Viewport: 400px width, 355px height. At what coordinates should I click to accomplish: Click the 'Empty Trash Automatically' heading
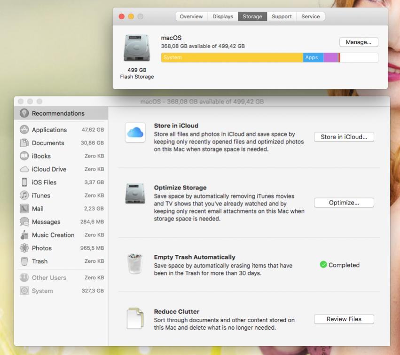[195, 257]
